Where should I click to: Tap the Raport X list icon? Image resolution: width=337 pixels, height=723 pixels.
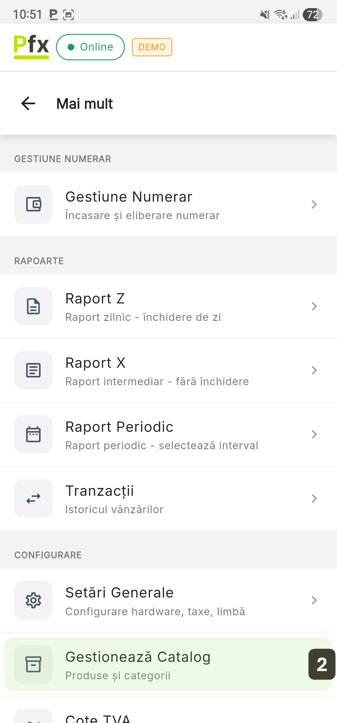[33, 370]
